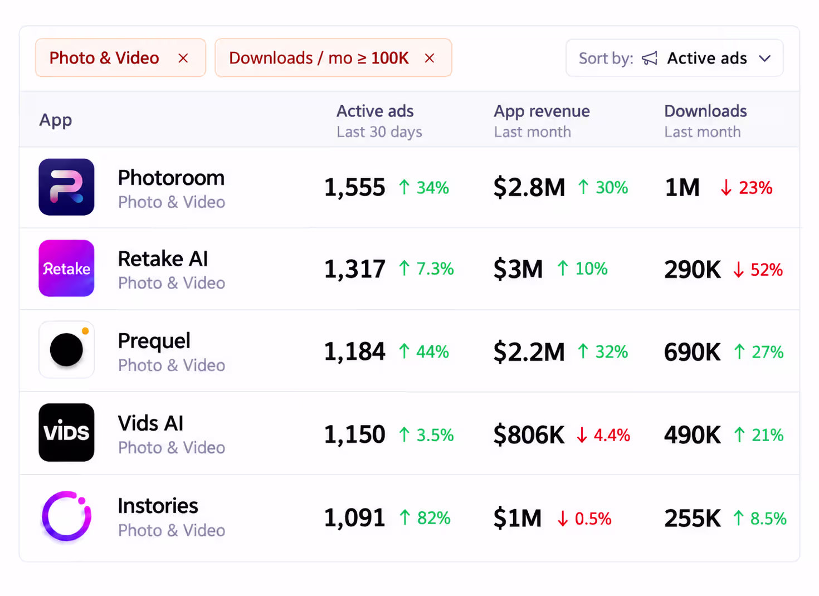This screenshot has width=819, height=596.
Task: Click the $3M revenue value
Action: click(x=518, y=269)
